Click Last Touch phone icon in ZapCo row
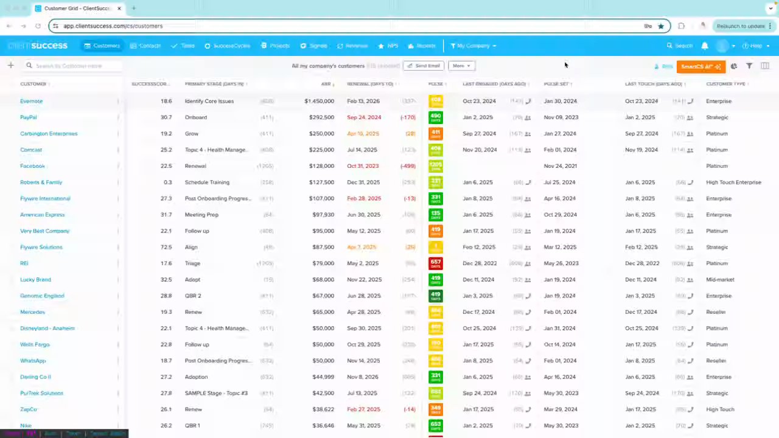 click(690, 409)
